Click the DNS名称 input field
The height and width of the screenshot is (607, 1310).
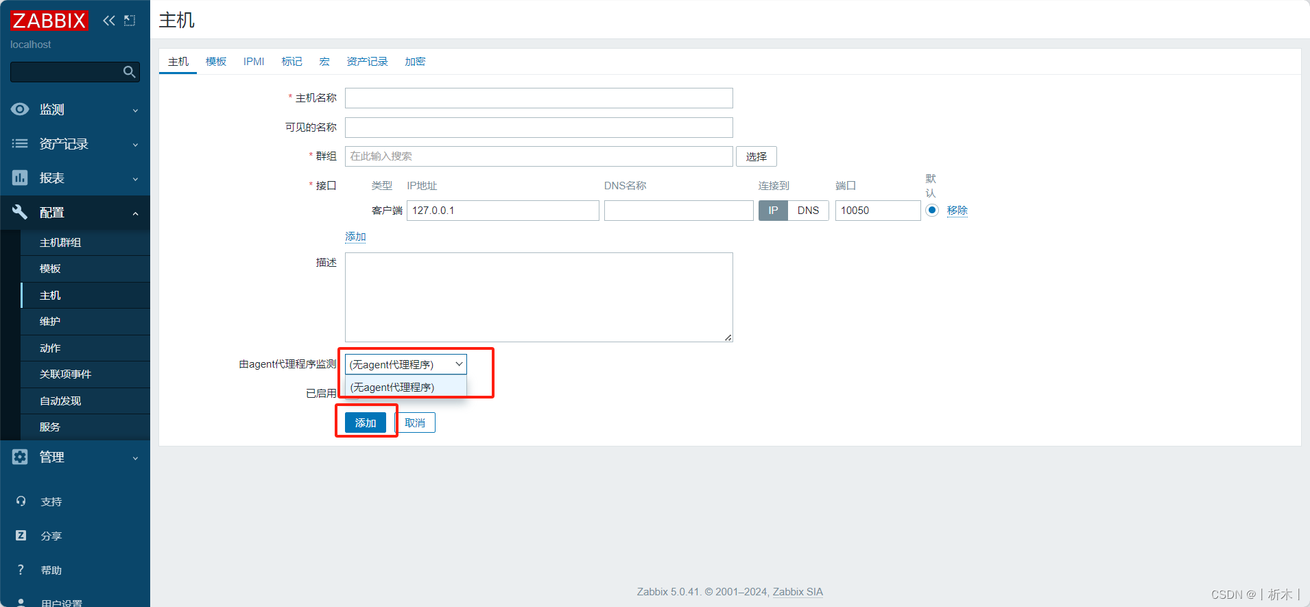coord(679,211)
